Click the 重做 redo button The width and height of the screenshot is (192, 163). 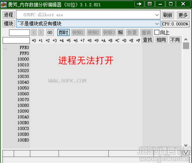pos(146,33)
